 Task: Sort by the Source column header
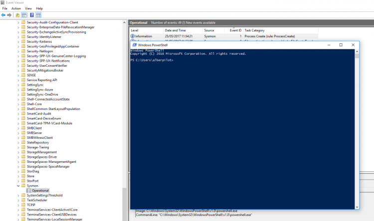pos(213,30)
